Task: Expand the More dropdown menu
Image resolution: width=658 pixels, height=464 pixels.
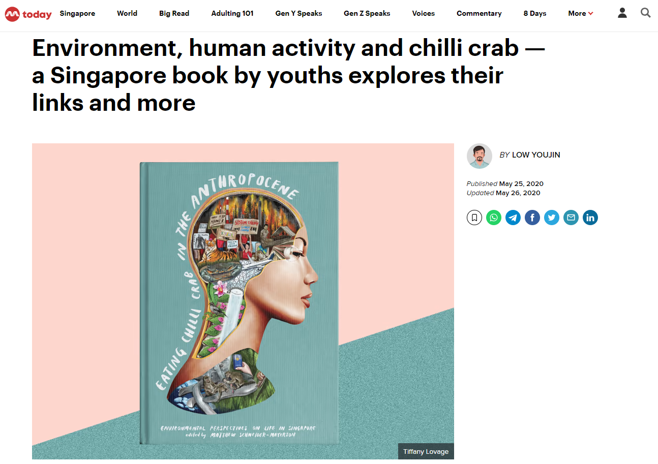Action: click(x=581, y=14)
